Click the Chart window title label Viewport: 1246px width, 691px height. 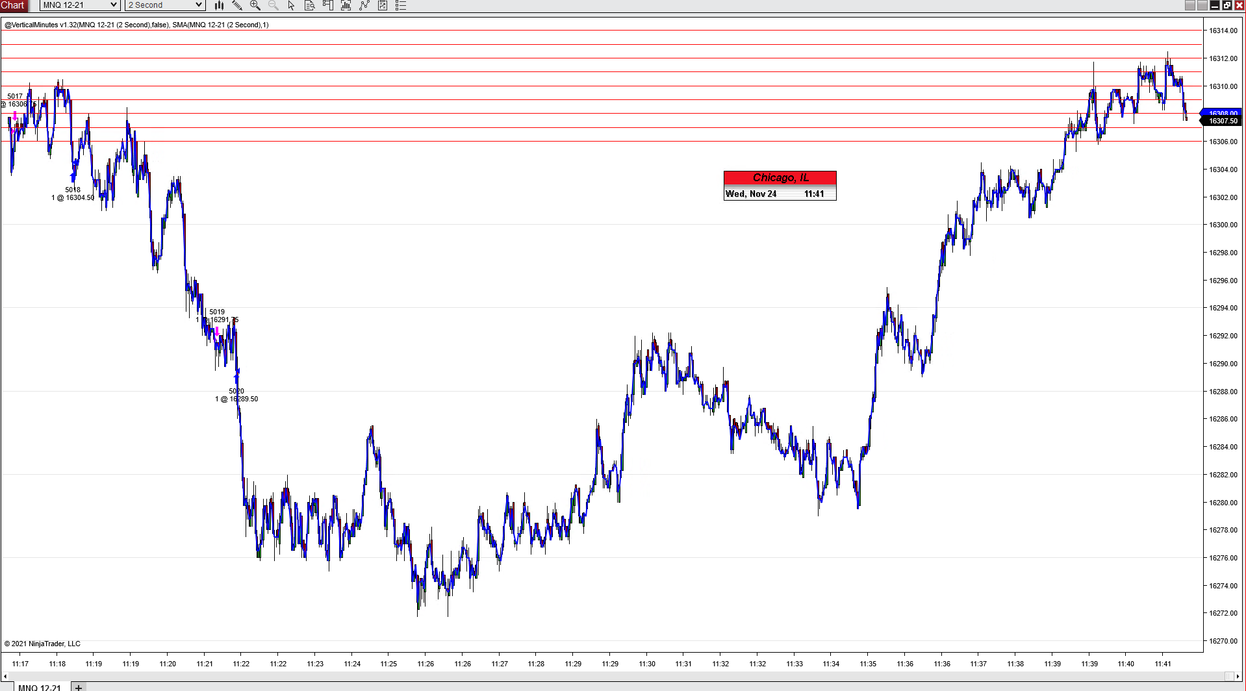[x=13, y=5]
